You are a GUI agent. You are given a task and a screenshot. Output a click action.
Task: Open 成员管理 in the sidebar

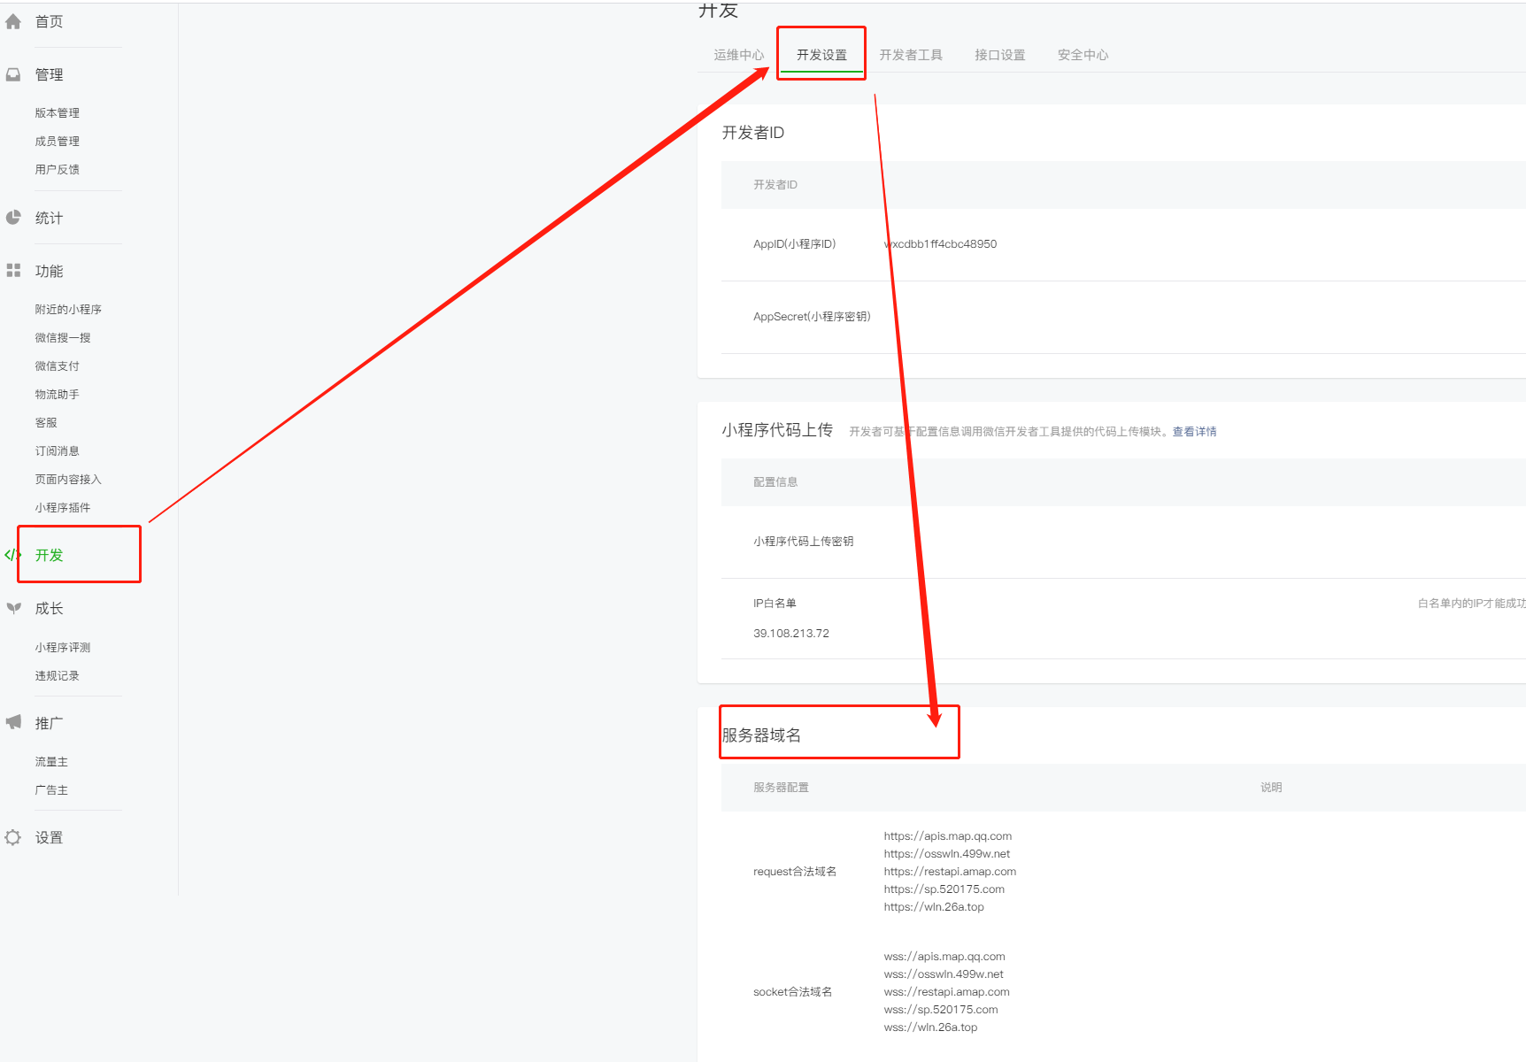click(x=58, y=142)
